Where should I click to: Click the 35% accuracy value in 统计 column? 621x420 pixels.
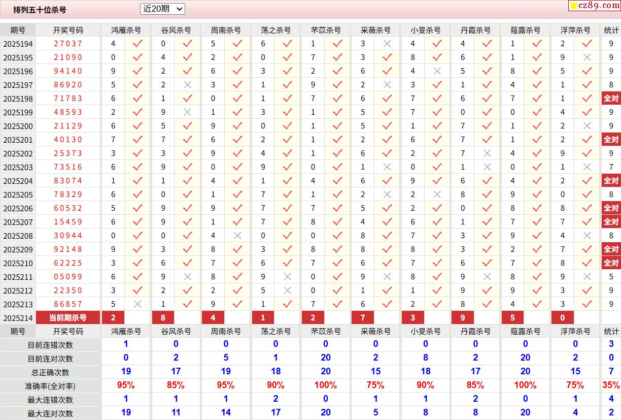click(611, 385)
